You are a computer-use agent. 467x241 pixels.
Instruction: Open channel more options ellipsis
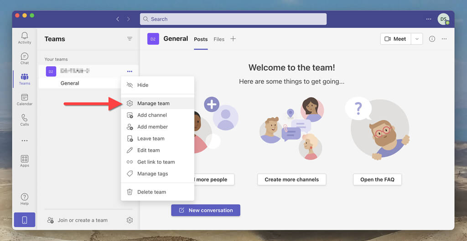coord(444,39)
